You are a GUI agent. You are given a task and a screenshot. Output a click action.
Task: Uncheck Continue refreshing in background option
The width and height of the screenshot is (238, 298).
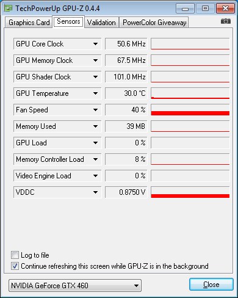pos(15,266)
